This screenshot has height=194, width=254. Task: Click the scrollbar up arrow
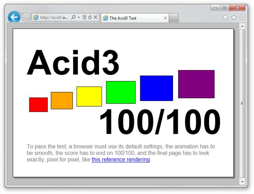point(242,26)
